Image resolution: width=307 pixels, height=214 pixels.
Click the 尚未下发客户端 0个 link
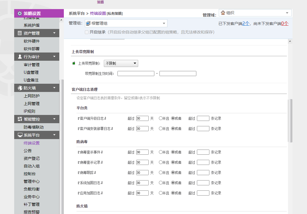[x=285, y=24]
